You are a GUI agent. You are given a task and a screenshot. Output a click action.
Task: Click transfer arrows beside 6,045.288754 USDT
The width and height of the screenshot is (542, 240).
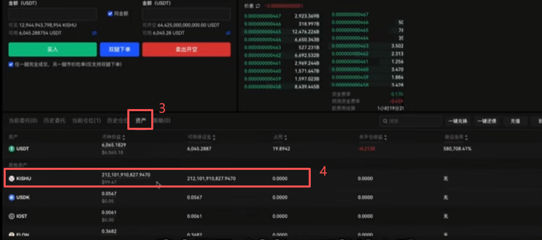point(95,33)
